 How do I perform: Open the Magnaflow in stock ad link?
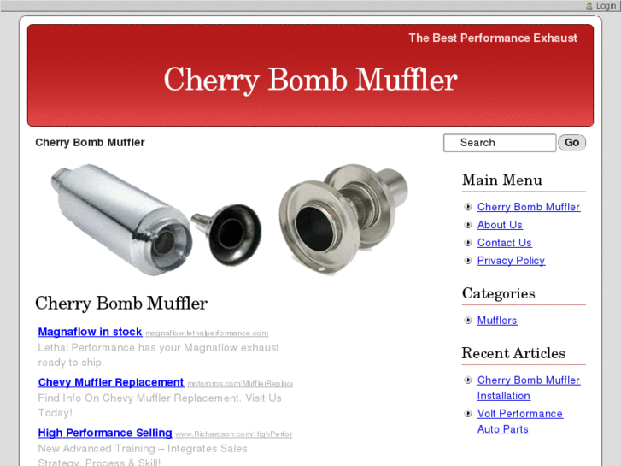click(x=90, y=332)
